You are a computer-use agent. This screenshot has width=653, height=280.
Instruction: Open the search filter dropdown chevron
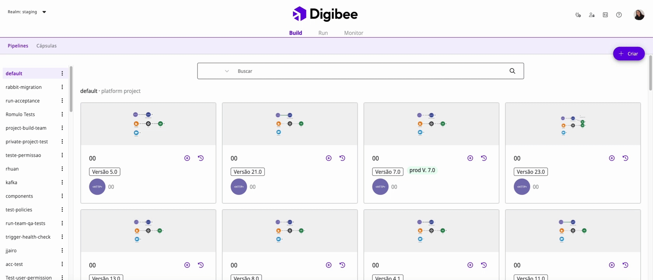227,71
